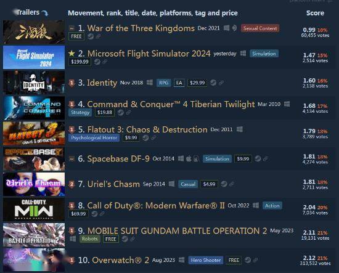Click the Steam icon next to Identity's price
The width and height of the screenshot is (339, 273).
pos(213,83)
